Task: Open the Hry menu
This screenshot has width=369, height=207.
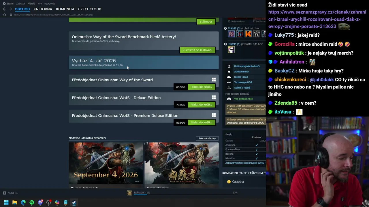Action: point(40,3)
